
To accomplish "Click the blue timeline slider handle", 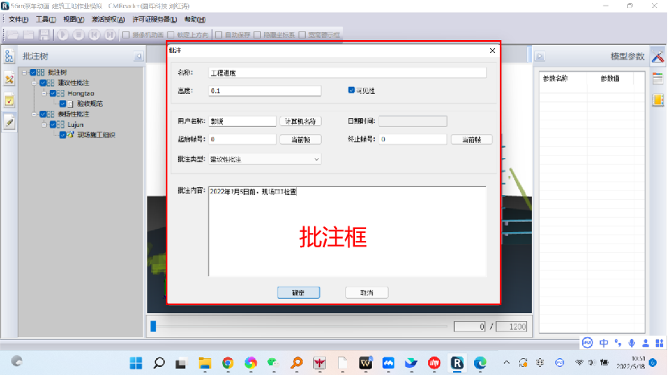I will point(152,326).
